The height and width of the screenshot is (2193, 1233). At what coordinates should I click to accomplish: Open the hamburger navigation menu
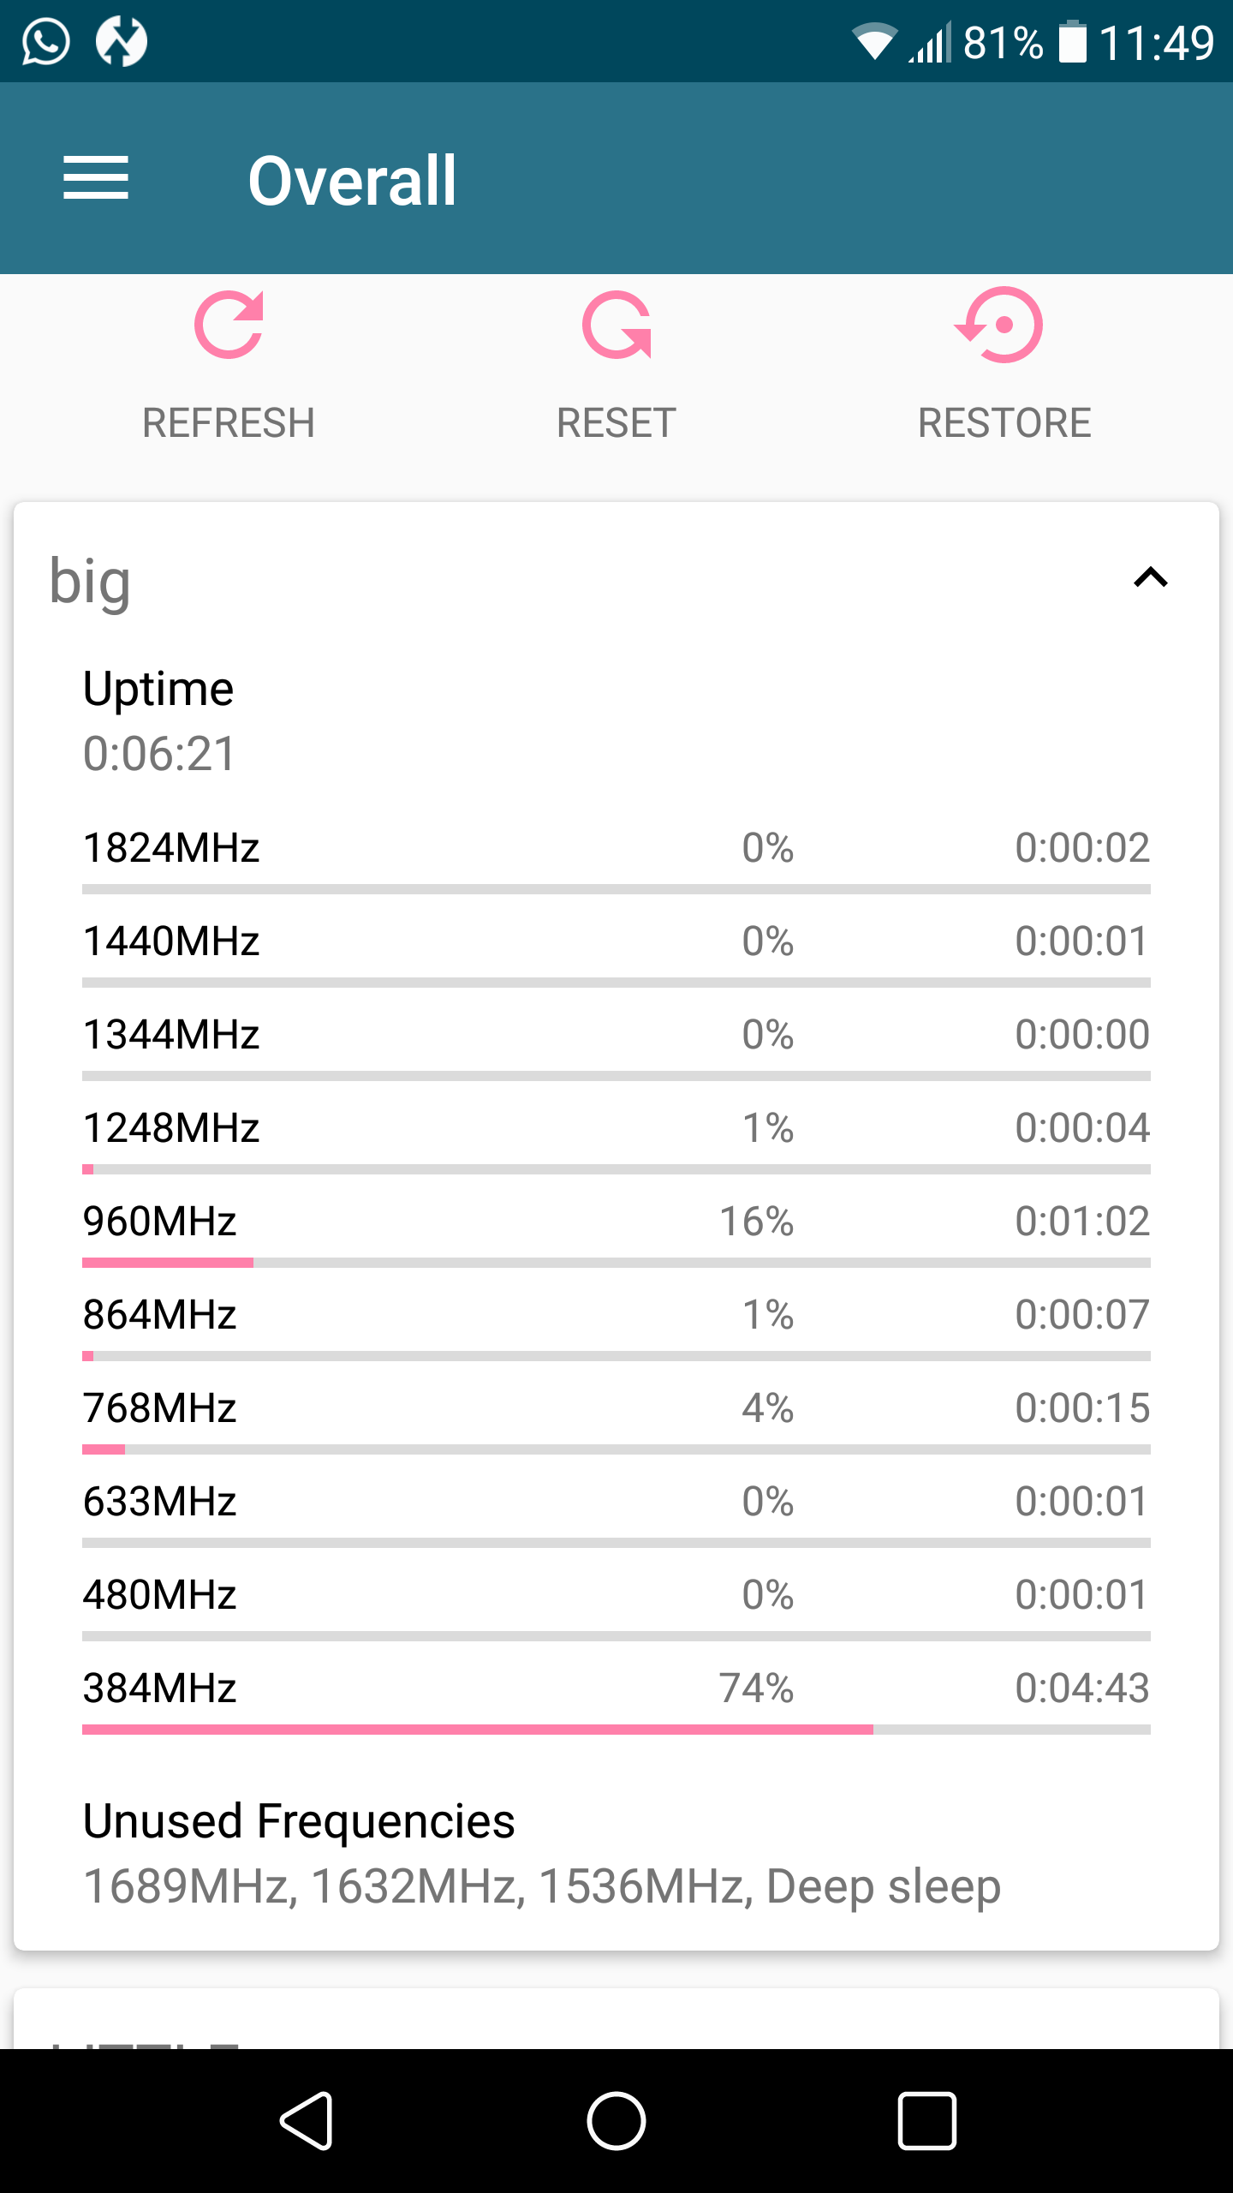point(96,178)
